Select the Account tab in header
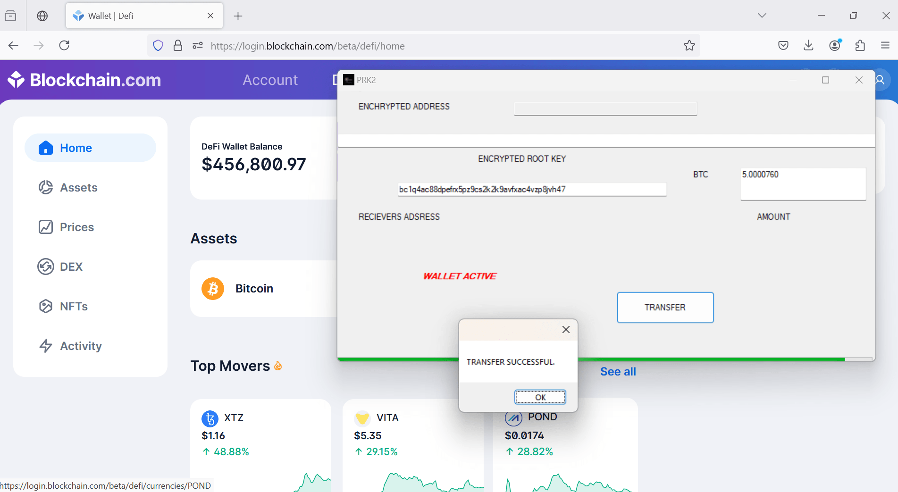The width and height of the screenshot is (898, 492). (x=270, y=80)
